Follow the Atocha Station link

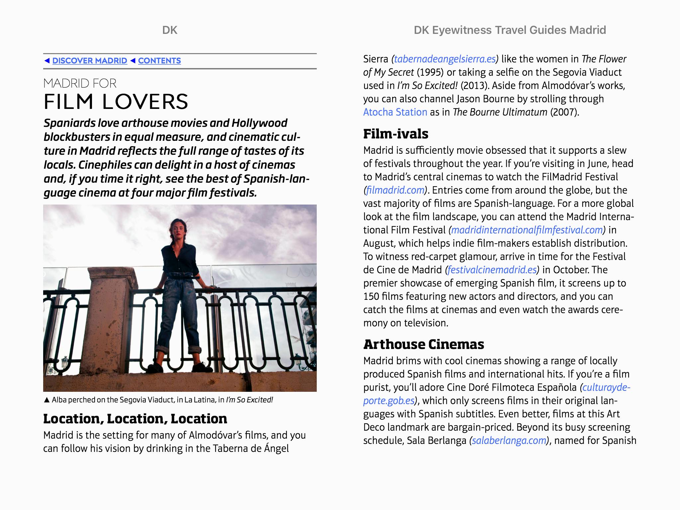click(395, 112)
